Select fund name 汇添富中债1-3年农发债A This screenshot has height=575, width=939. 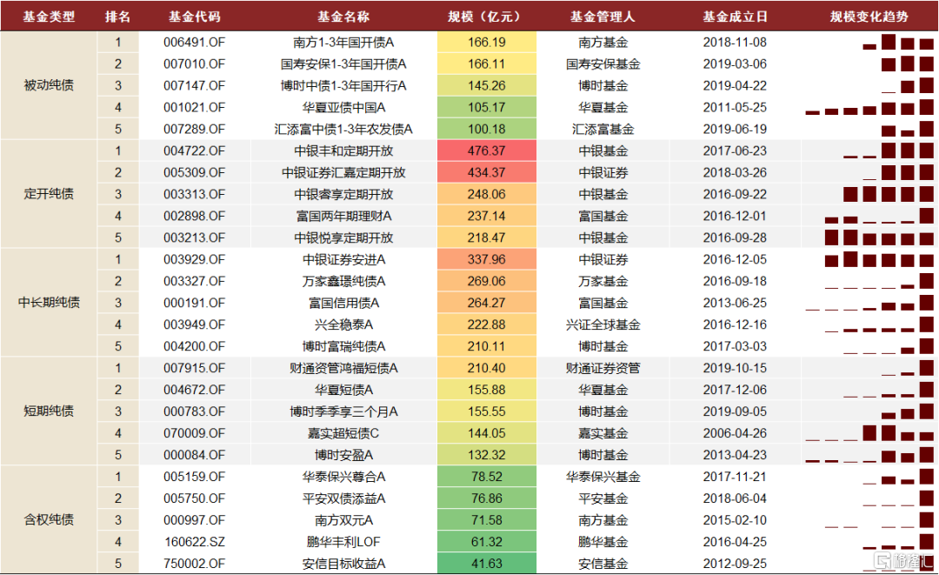point(343,130)
